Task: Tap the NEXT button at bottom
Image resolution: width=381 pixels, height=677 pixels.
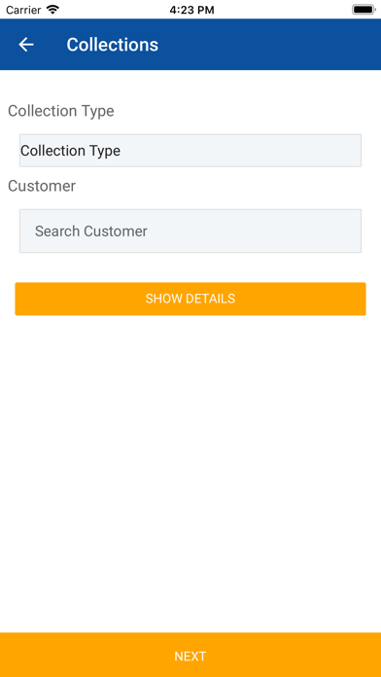Action: (x=190, y=655)
